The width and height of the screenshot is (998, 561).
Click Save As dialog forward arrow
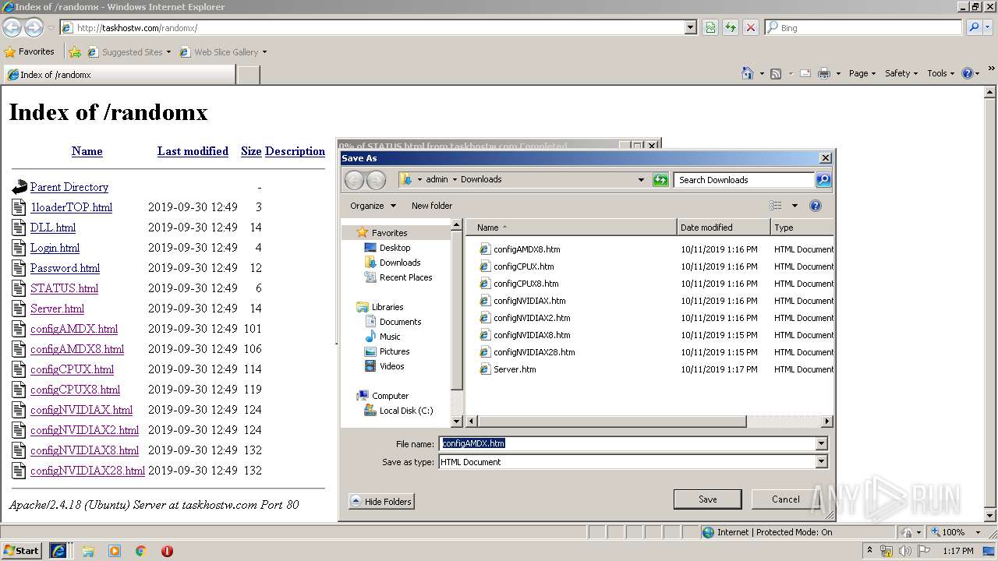click(x=376, y=180)
